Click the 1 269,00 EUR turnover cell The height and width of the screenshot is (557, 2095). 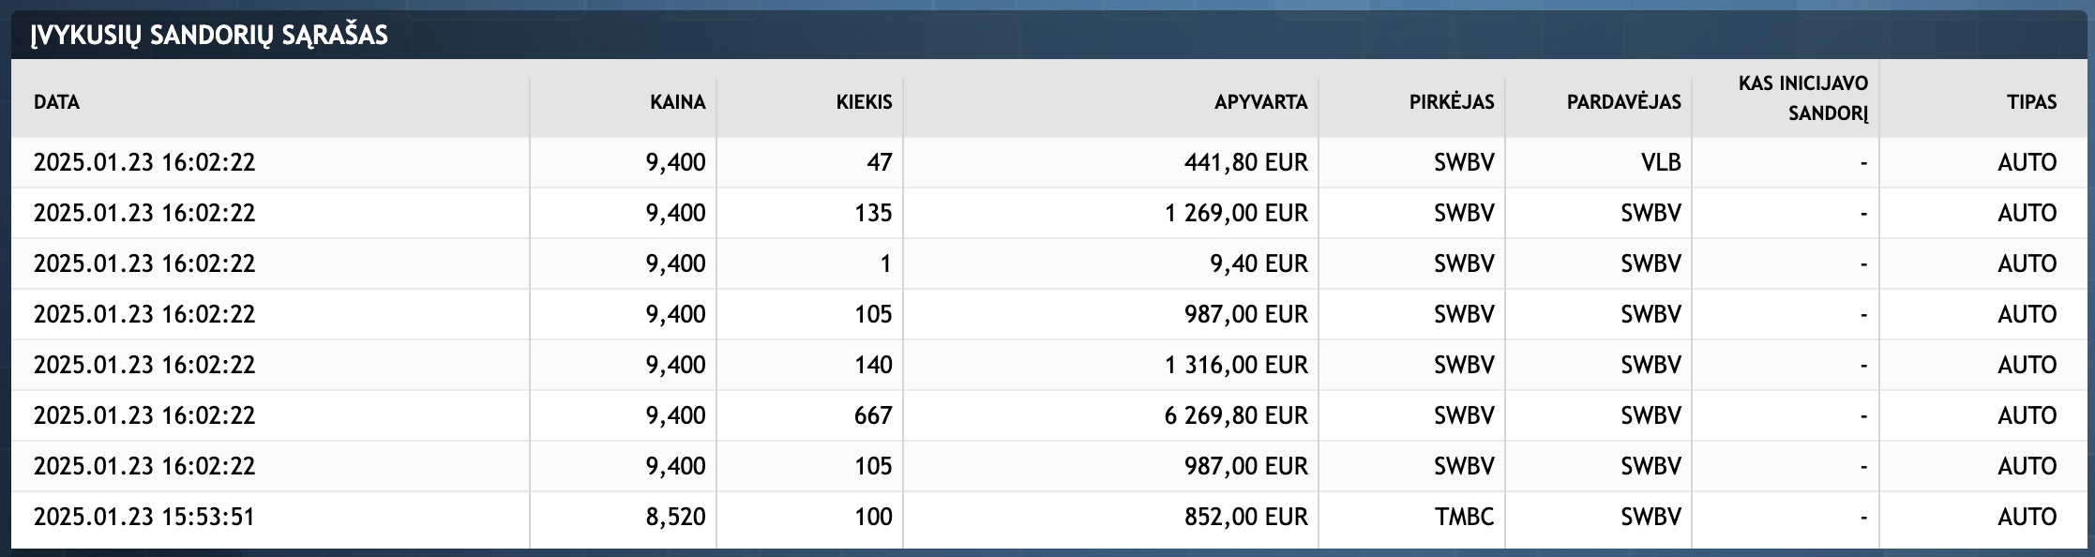tap(1236, 213)
